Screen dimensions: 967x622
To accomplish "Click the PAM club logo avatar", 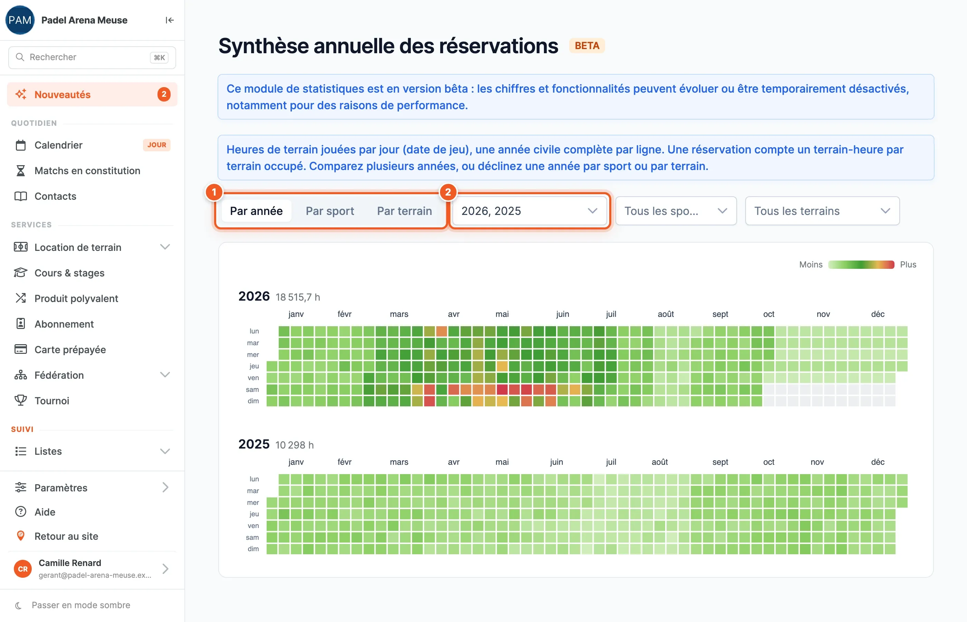I will tap(20, 20).
